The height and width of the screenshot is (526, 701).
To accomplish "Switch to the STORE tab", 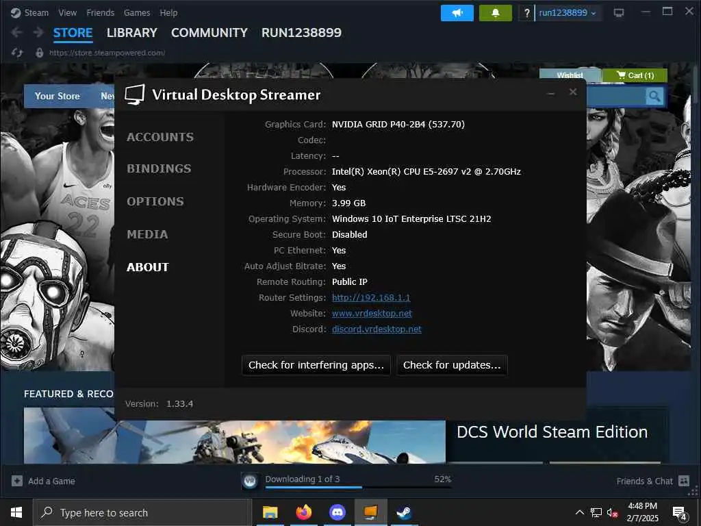I will (73, 33).
